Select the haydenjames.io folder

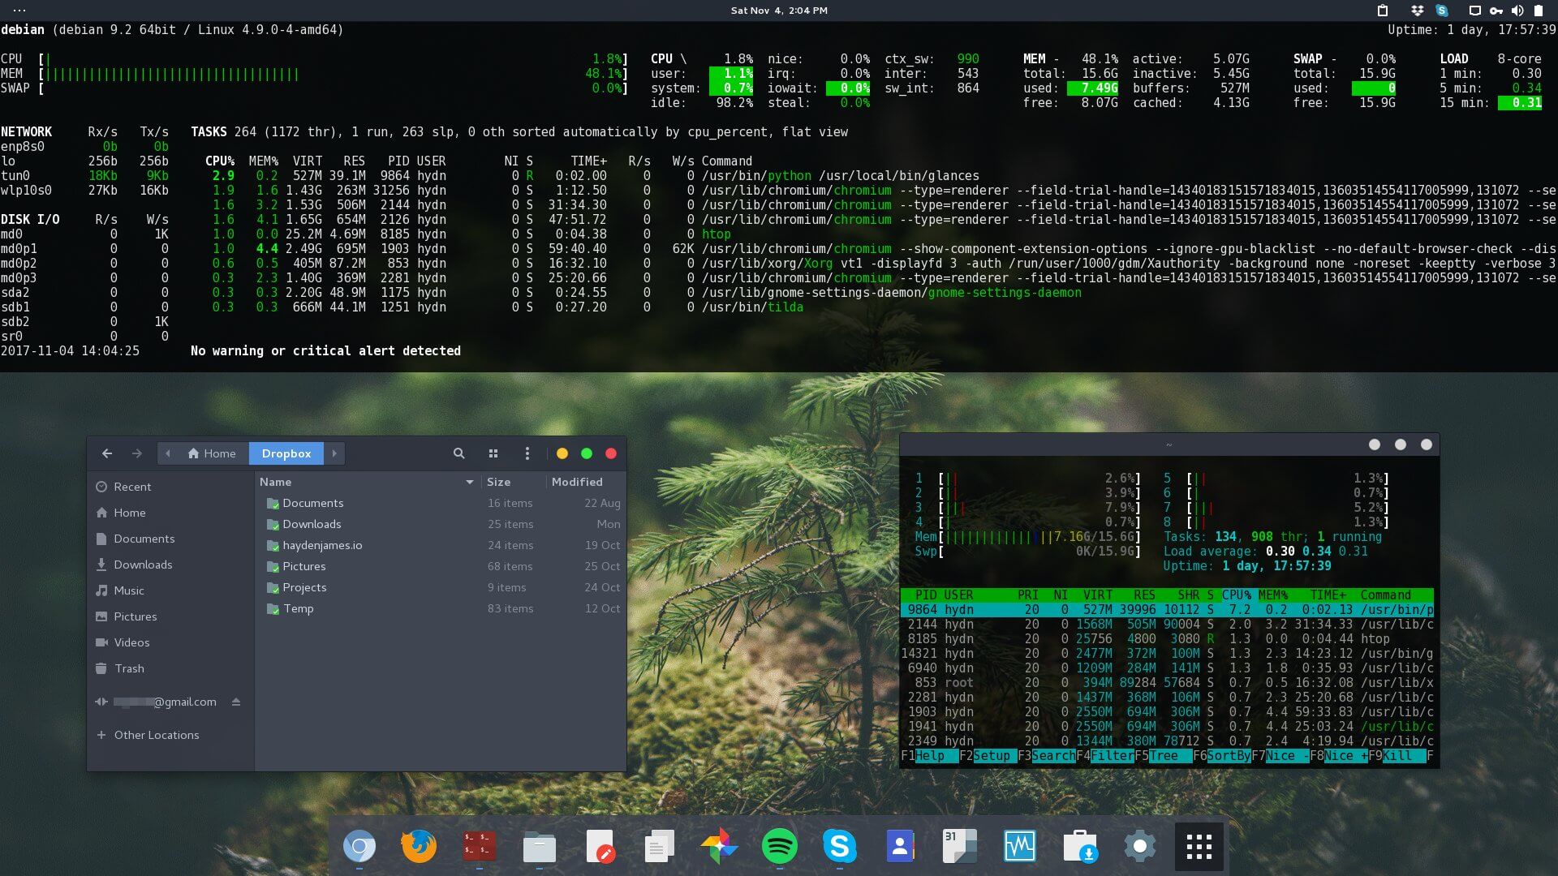coord(321,544)
